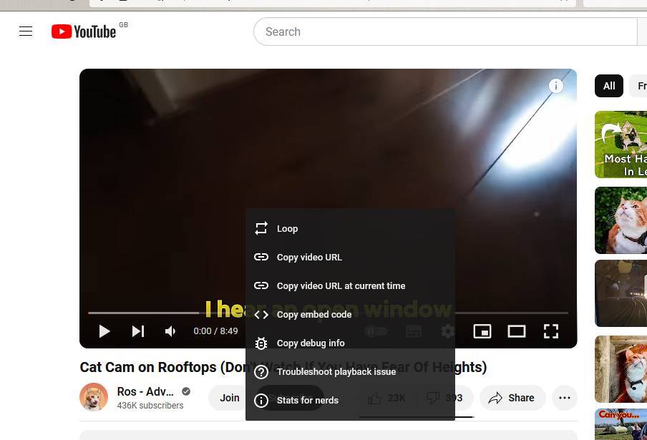Visit the "Ros - Adv..." channel name link
The image size is (647, 440).
coord(145,391)
